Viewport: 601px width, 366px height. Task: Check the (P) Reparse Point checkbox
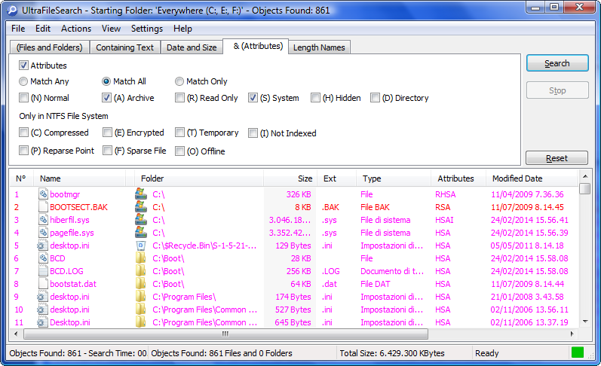(24, 151)
